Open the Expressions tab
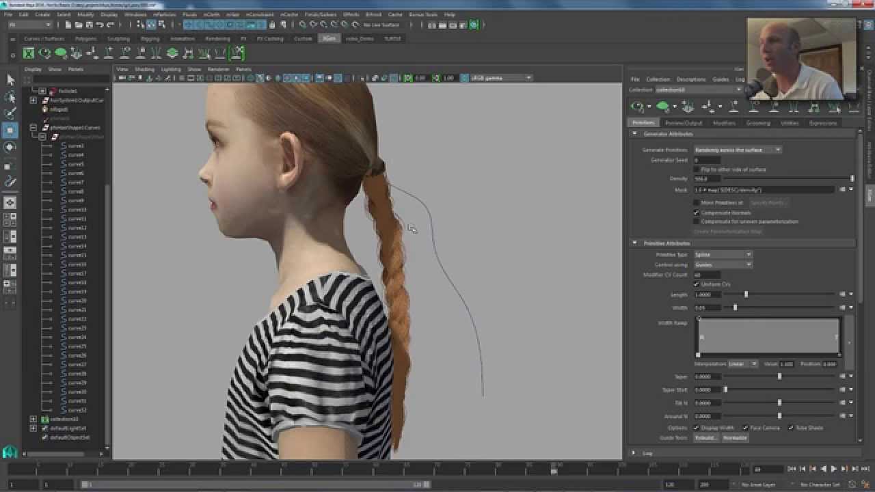The image size is (875, 492). pos(822,123)
